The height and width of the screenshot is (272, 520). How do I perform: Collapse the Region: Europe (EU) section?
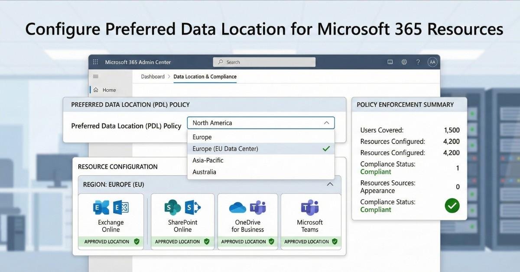331,184
